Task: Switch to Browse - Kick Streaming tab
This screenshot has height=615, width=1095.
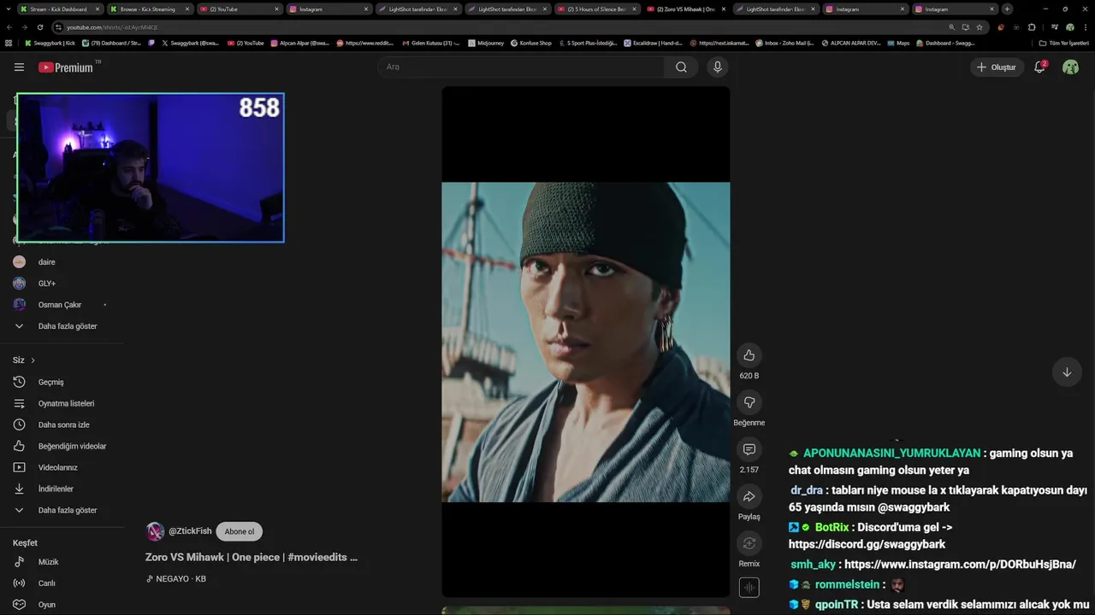Action: pos(148,9)
